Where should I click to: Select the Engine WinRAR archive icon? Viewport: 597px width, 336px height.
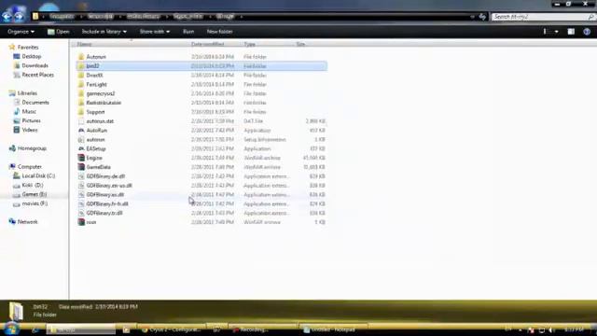coord(81,158)
